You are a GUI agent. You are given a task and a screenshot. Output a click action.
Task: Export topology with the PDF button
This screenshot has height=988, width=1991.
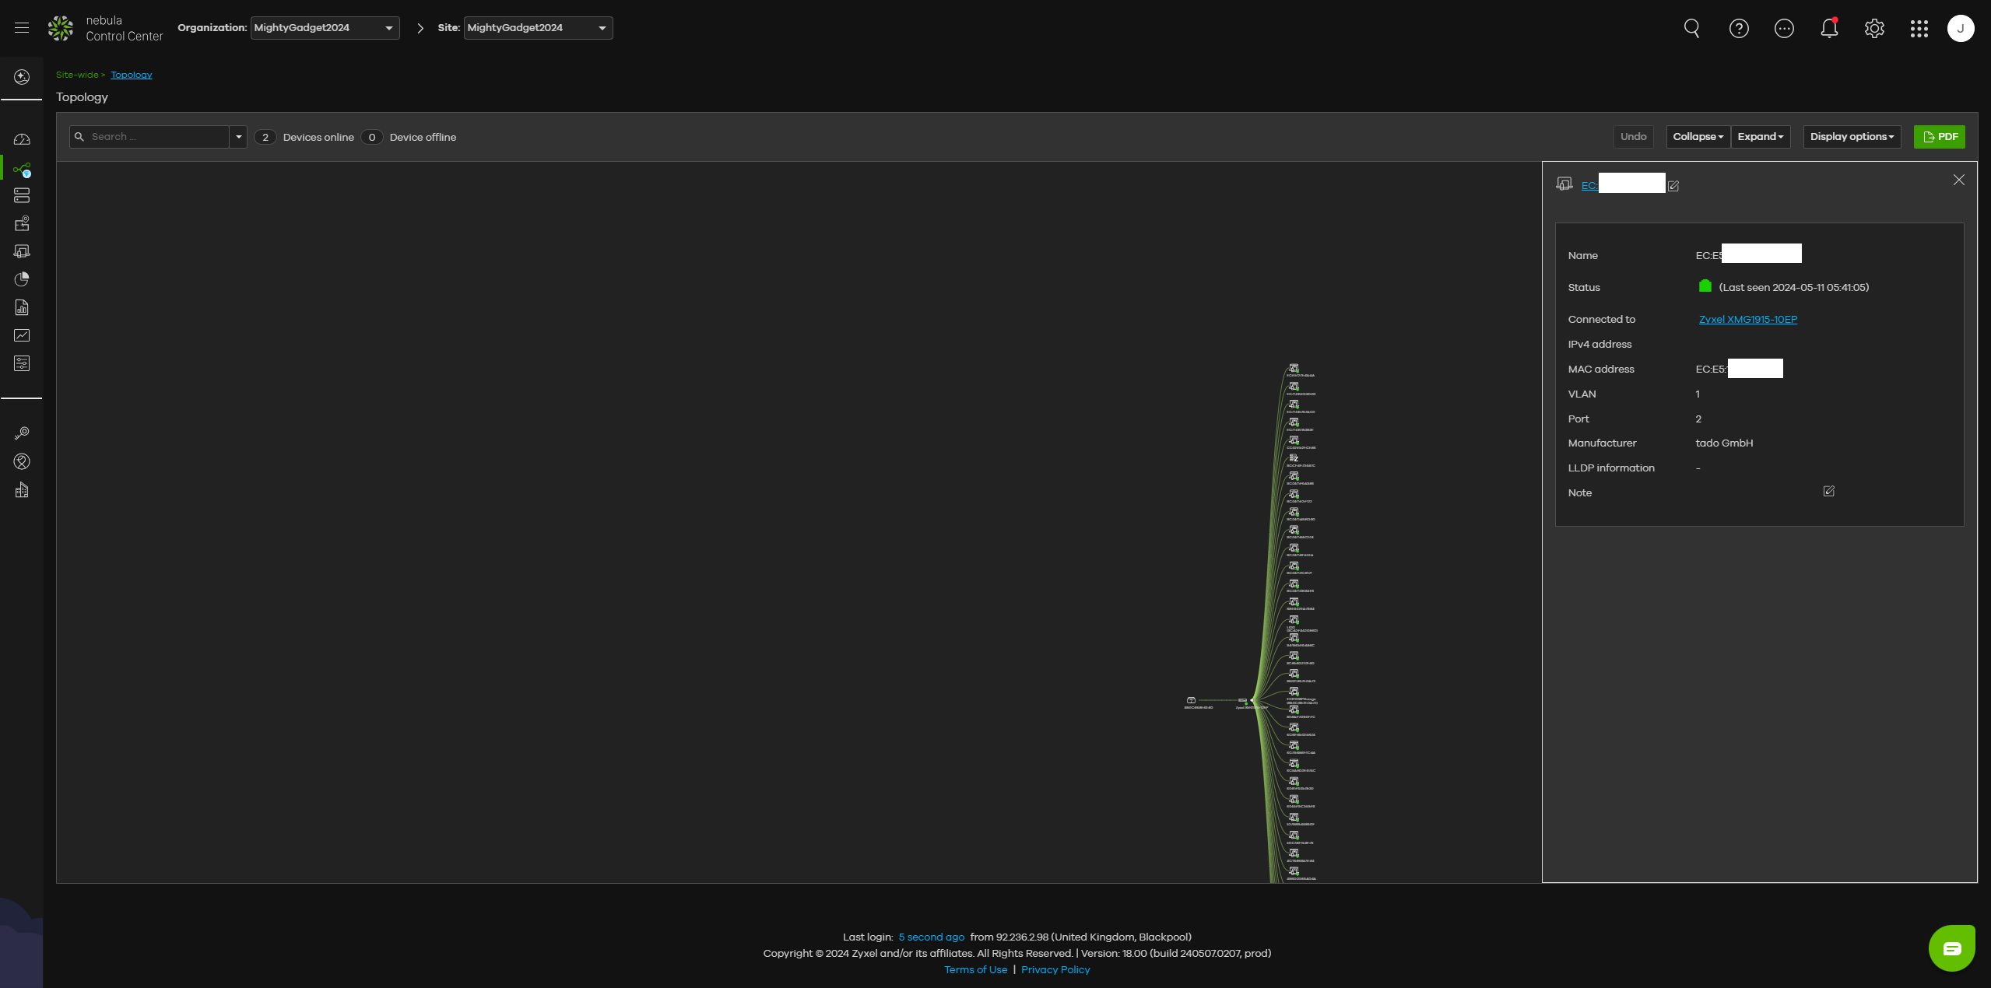1939,137
